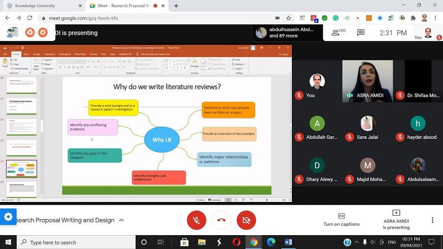This screenshot has height=249, width=443.
Task: Click the attendance extension icon in the Meet header
Action: tap(12, 32)
